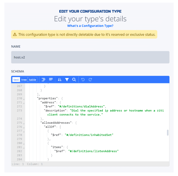Click "#/definitions/dialAddress" value on line 272
The image size is (178, 176).
click(81, 106)
